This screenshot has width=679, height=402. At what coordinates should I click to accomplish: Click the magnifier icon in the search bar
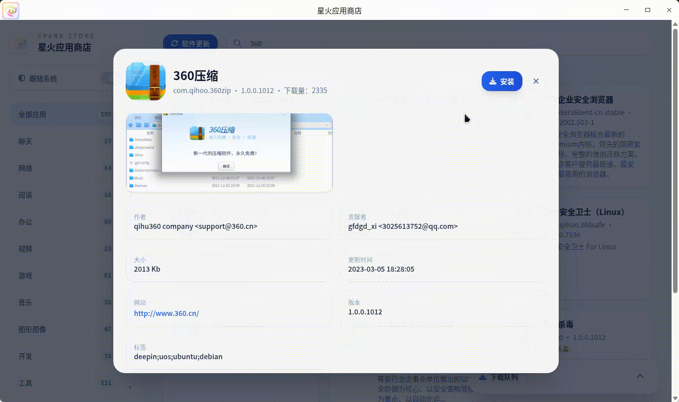pos(238,44)
